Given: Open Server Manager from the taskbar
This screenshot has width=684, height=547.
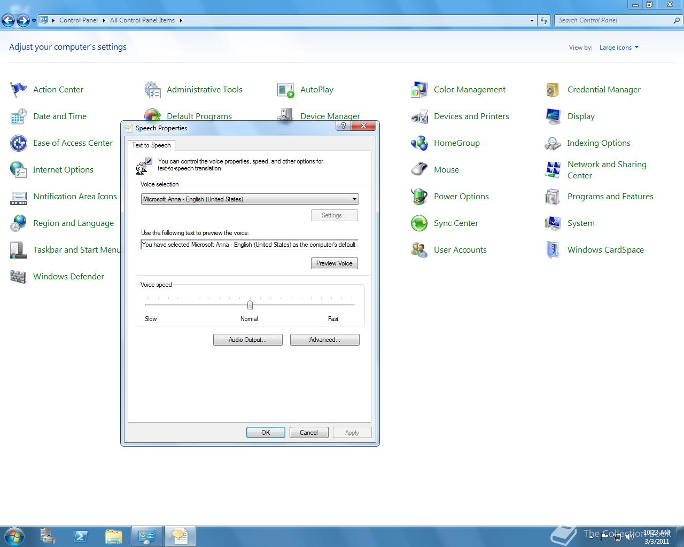Looking at the screenshot, I should (48, 536).
